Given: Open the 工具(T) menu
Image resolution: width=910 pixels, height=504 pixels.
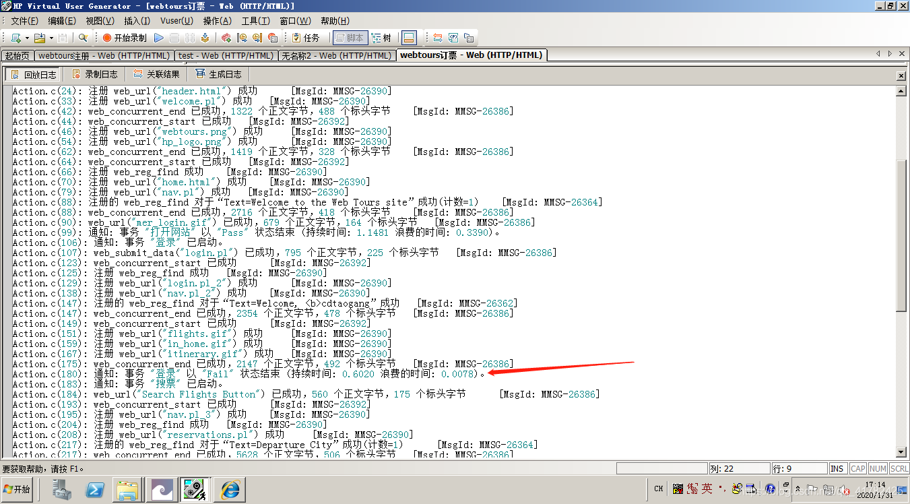Looking at the screenshot, I should click(255, 21).
